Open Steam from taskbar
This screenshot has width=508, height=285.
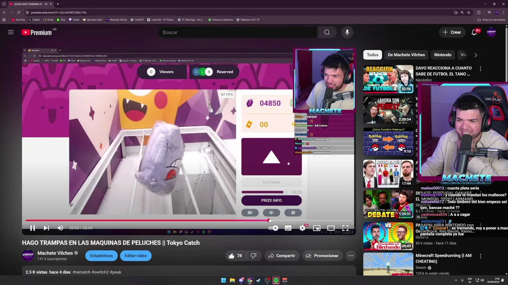(x=258, y=280)
